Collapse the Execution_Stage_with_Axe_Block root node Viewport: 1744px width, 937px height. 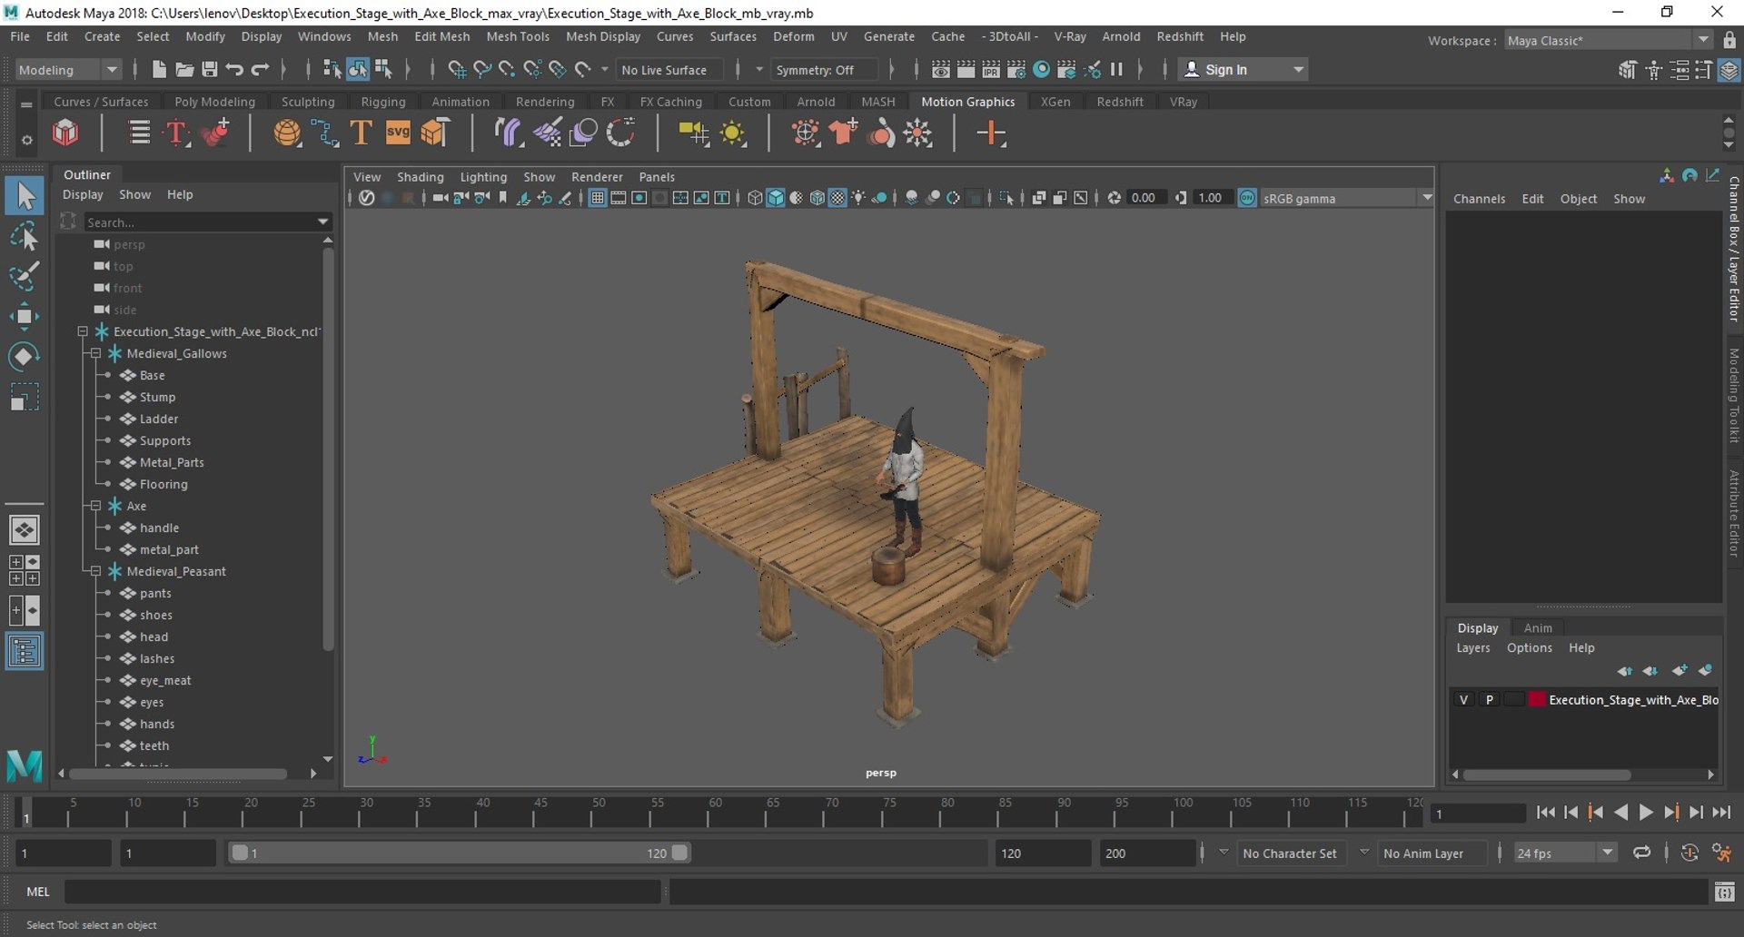[x=83, y=331]
